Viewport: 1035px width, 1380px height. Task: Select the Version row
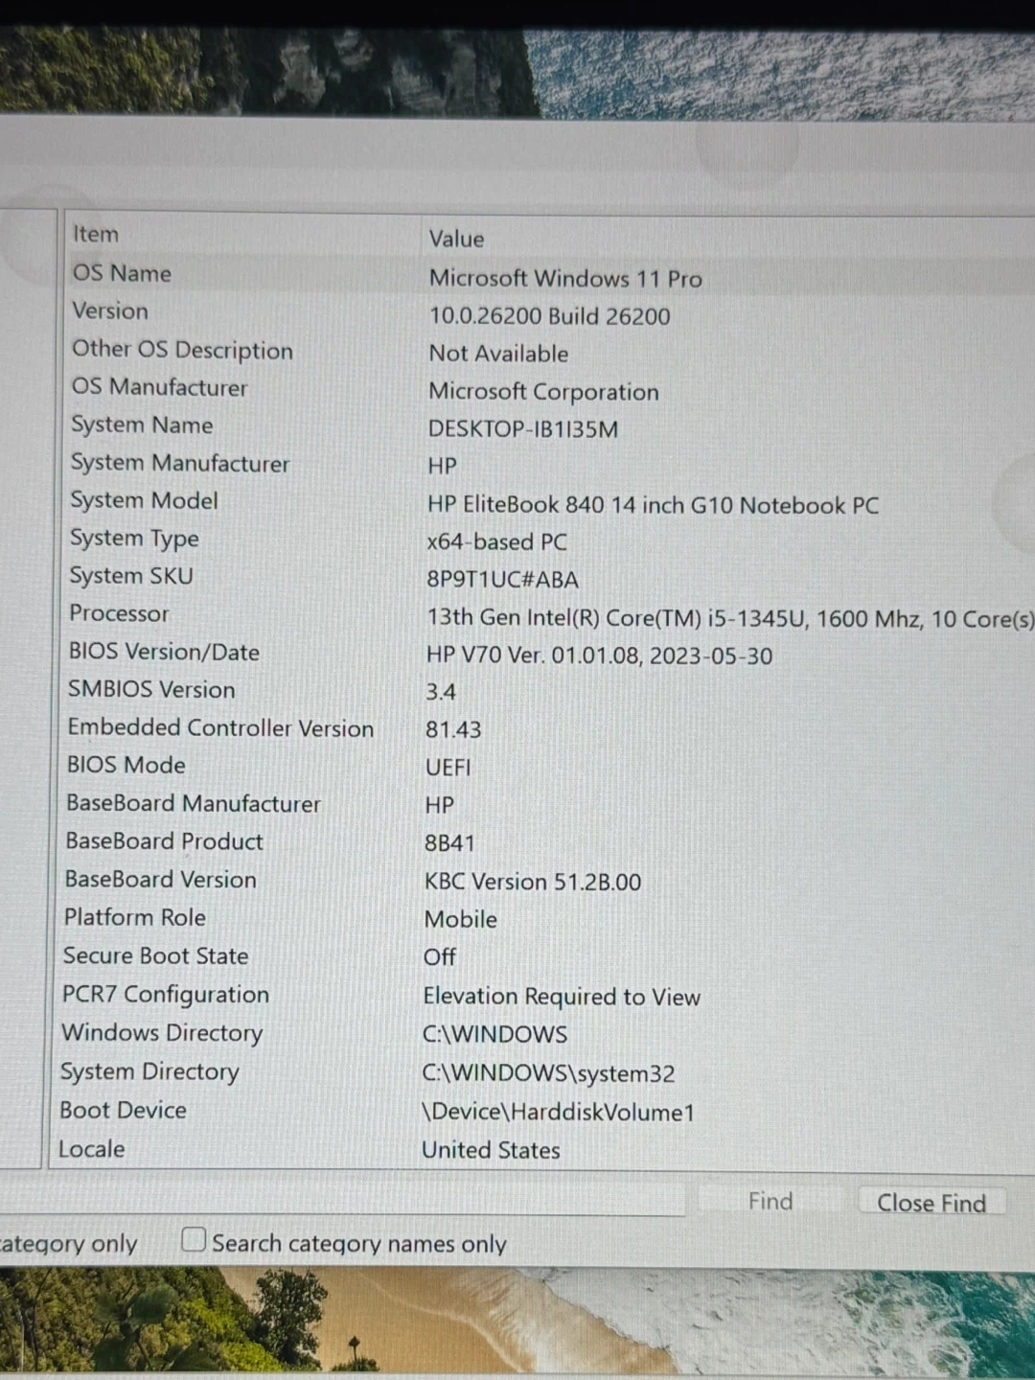pyautogui.click(x=110, y=311)
